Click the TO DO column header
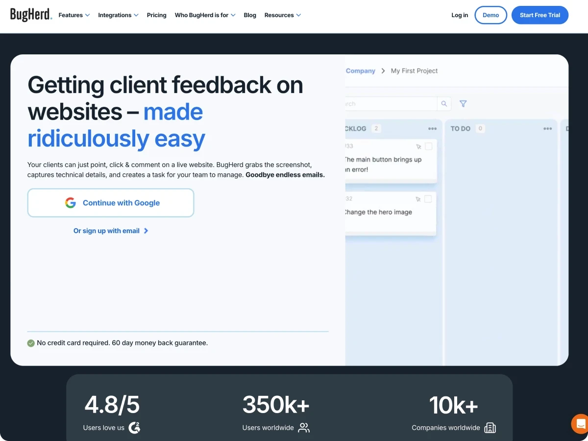Image resolution: width=588 pixels, height=441 pixels. tap(461, 129)
